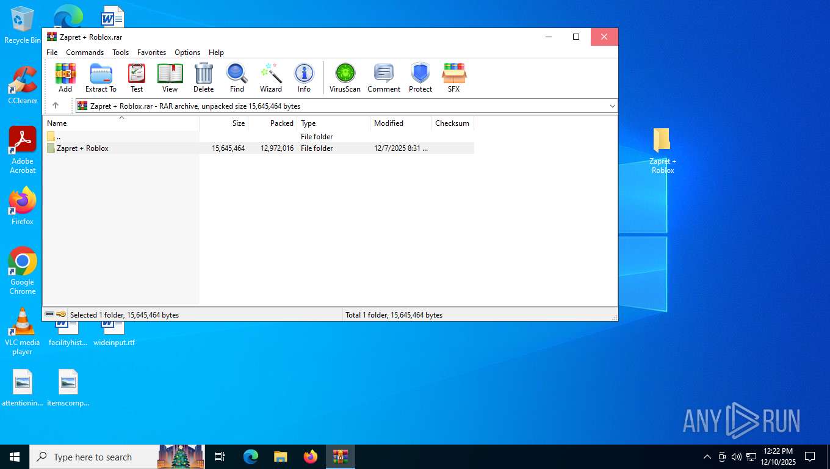Select the itemscomp image file on desktop

point(68,388)
